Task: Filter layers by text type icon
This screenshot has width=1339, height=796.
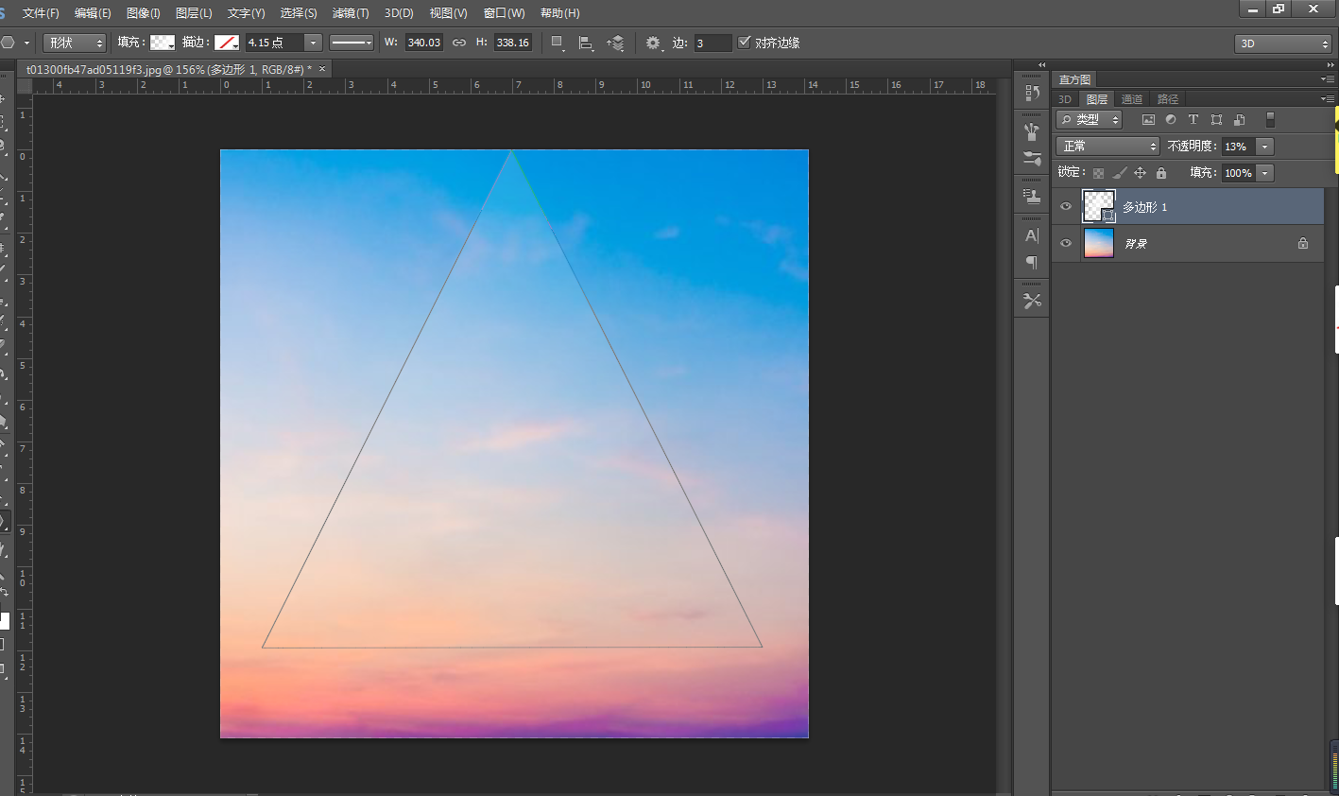Action: pyautogui.click(x=1193, y=120)
